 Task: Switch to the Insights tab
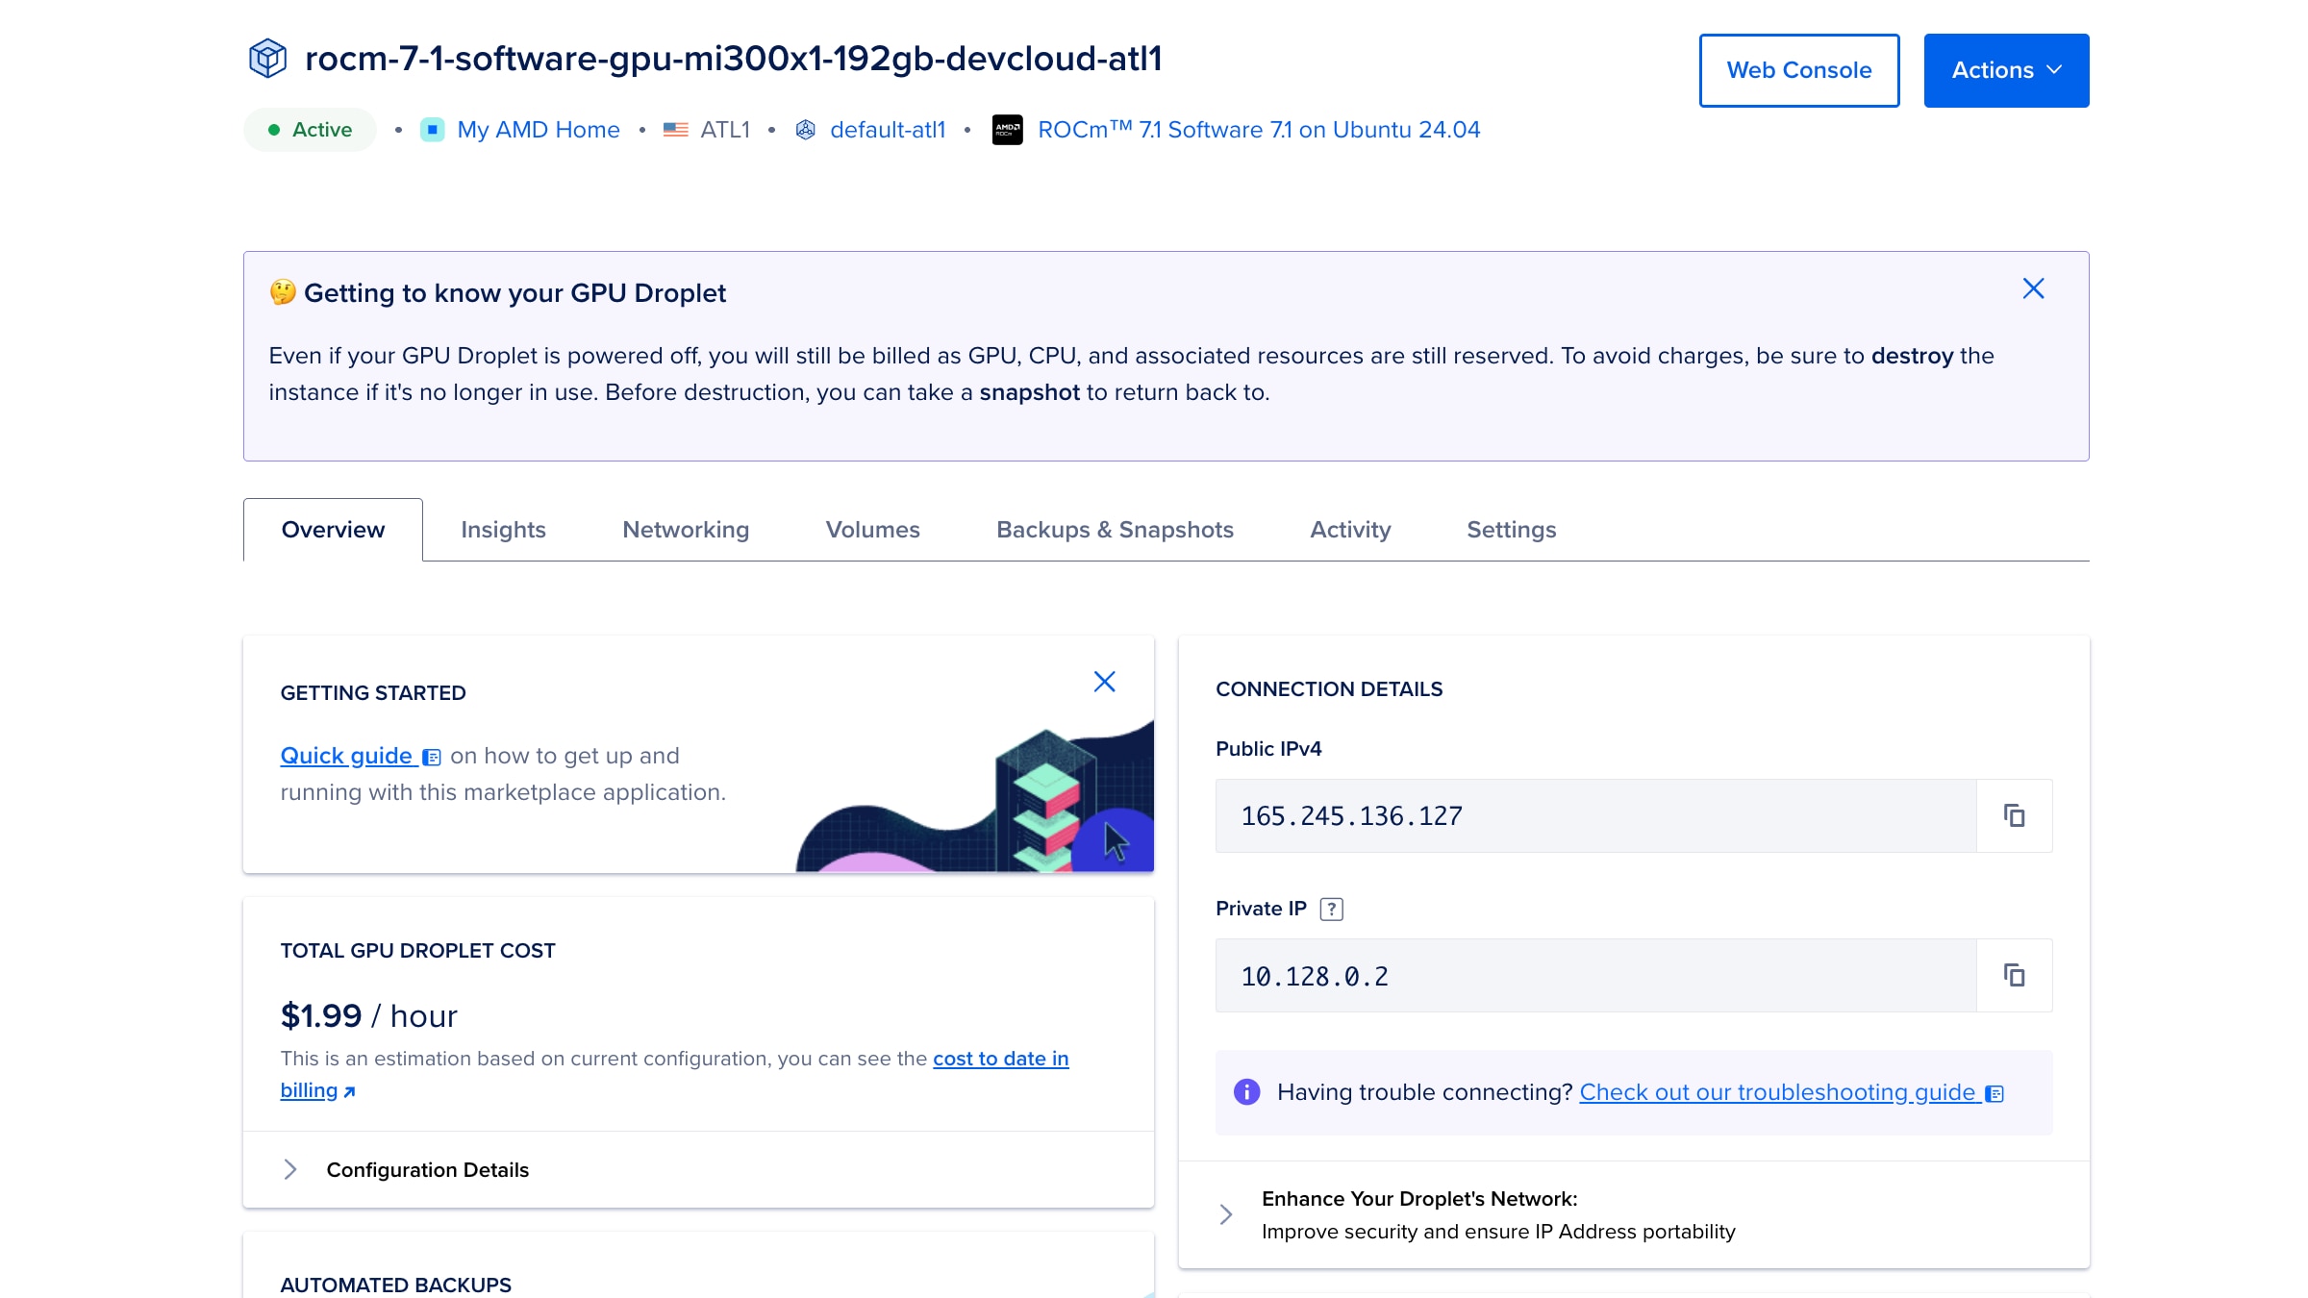click(x=503, y=530)
